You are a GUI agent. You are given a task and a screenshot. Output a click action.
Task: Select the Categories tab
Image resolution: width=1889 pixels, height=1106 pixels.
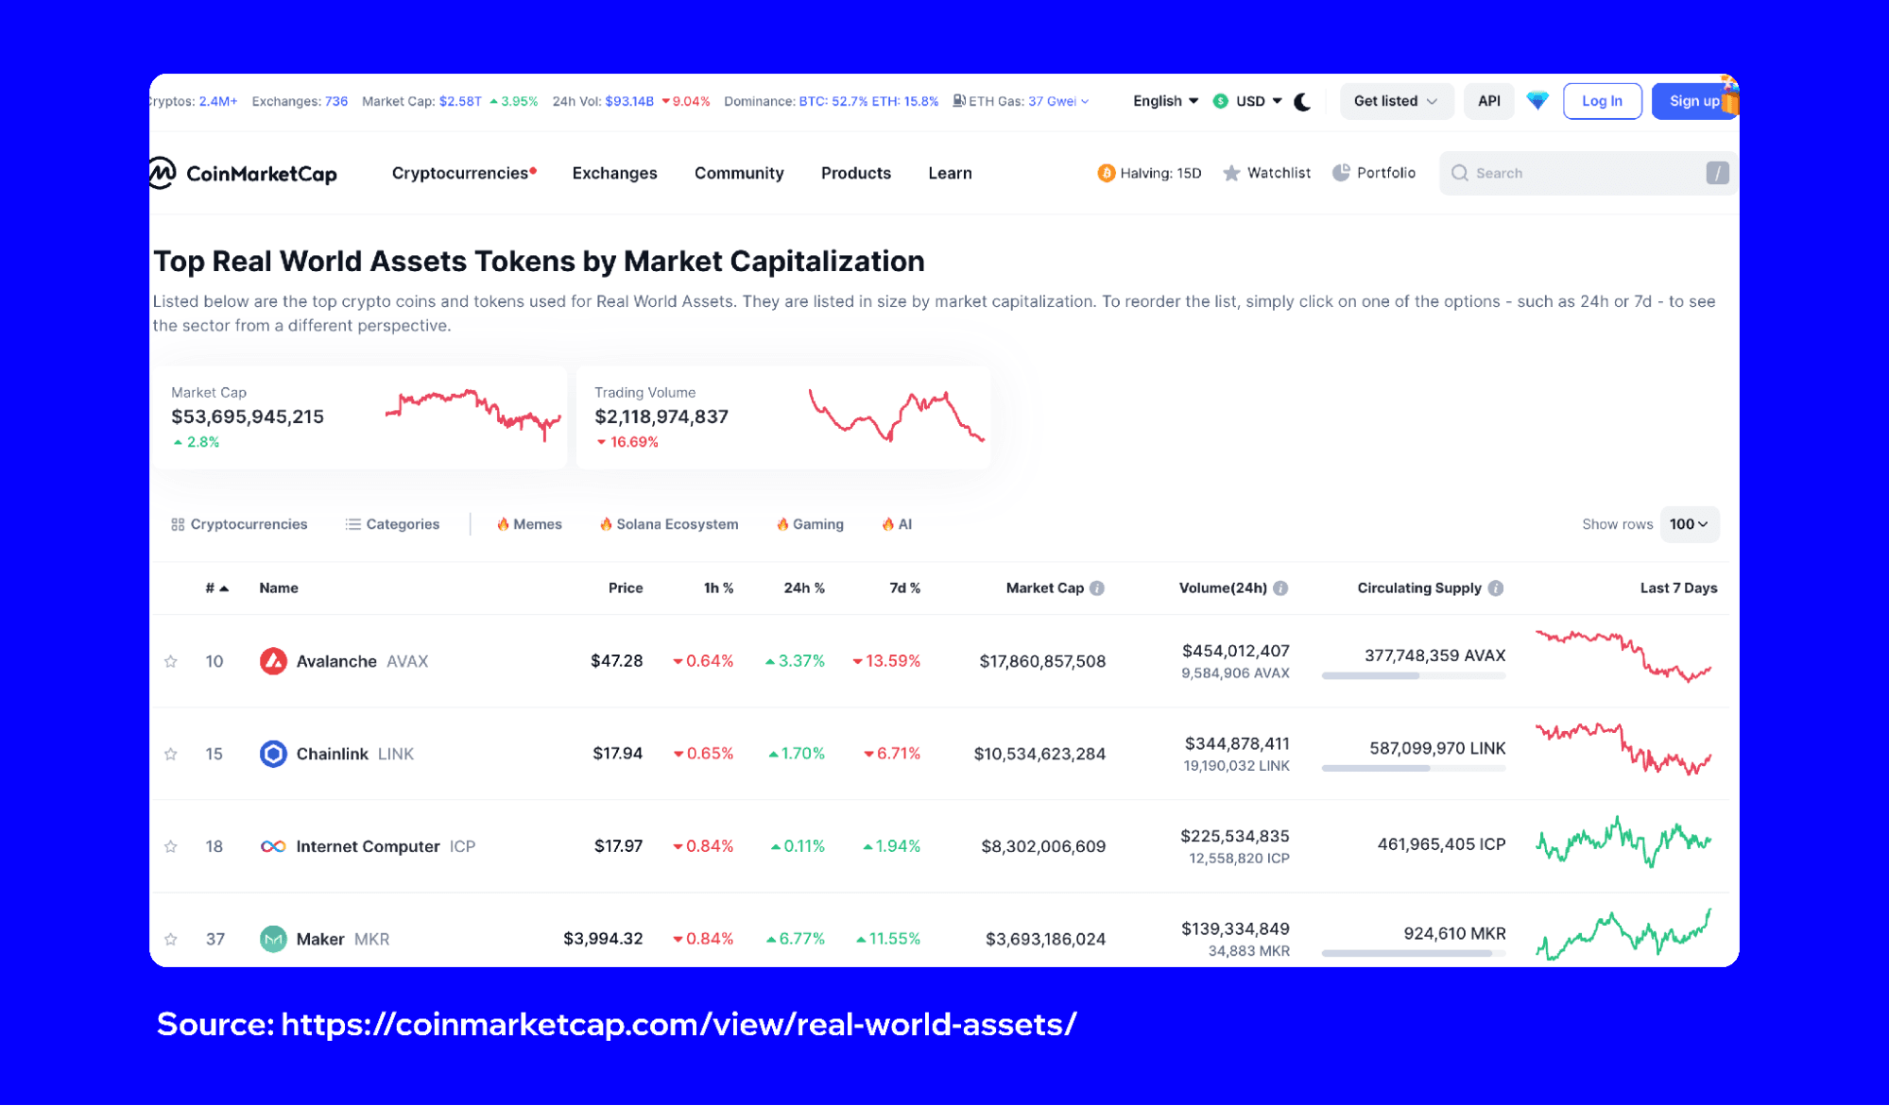click(x=393, y=524)
